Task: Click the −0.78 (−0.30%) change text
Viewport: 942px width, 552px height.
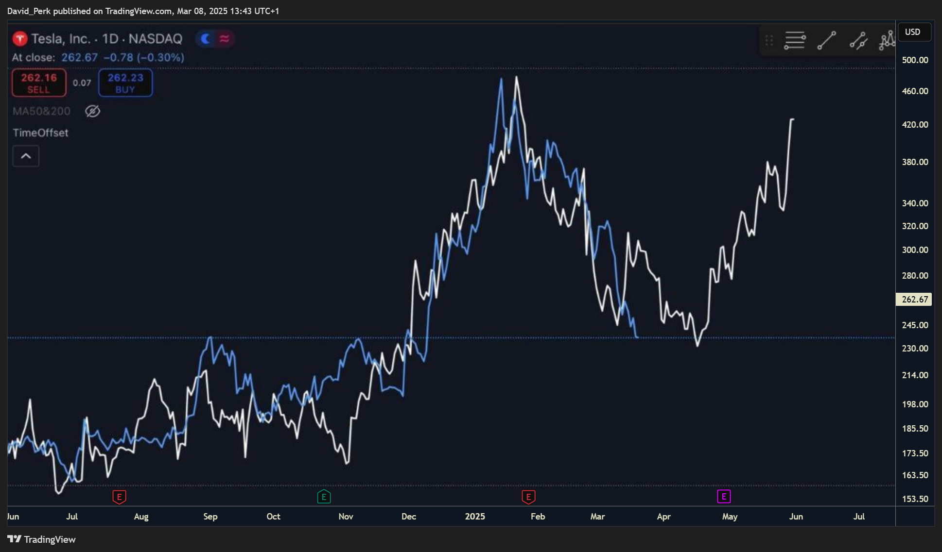Action: point(144,57)
